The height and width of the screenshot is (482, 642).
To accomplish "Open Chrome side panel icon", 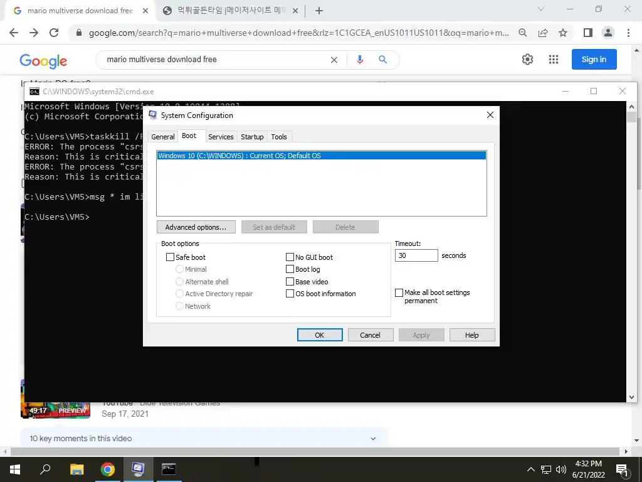I will coord(588,33).
